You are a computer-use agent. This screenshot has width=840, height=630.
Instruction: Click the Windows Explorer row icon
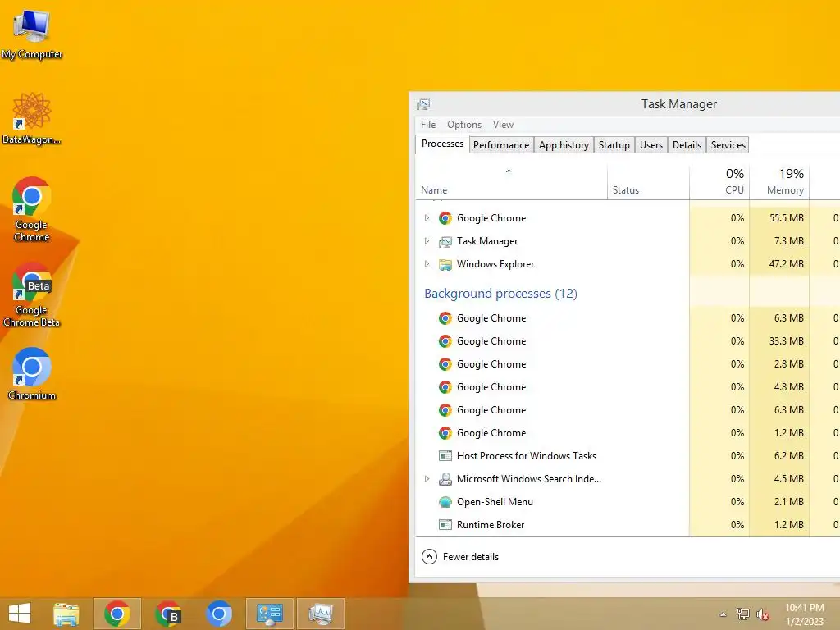(x=445, y=264)
